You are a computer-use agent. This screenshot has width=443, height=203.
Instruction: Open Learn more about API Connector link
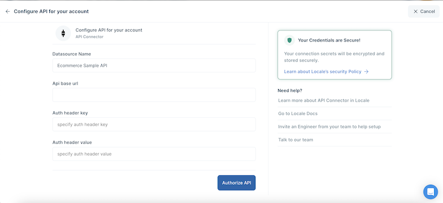[324, 100]
